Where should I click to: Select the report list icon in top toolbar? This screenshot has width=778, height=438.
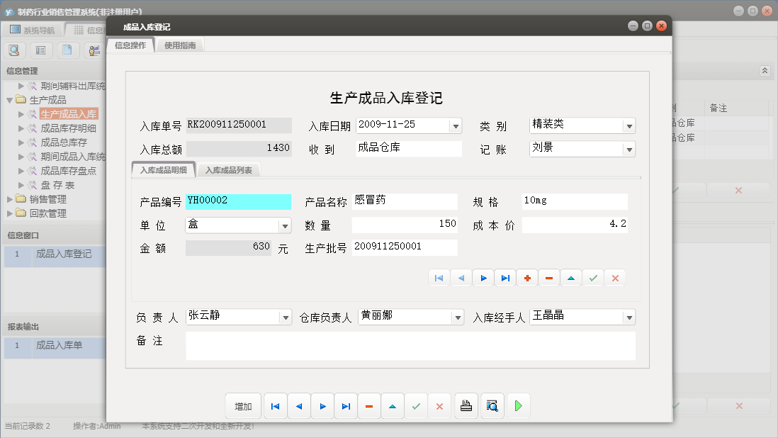(40, 50)
